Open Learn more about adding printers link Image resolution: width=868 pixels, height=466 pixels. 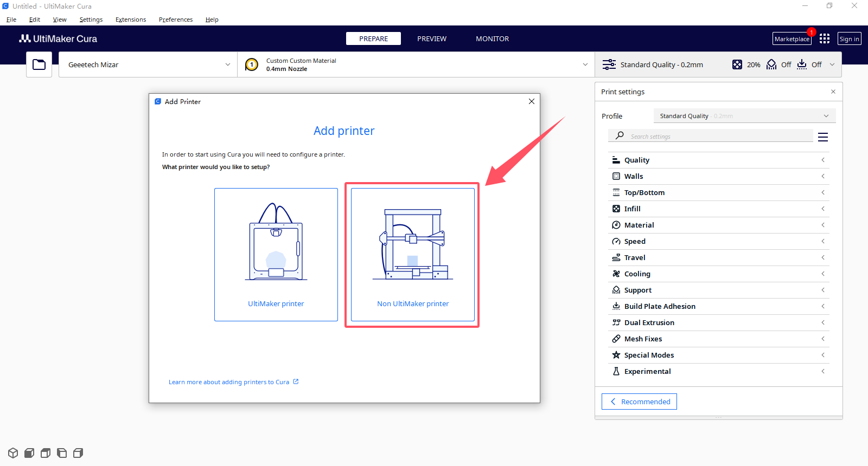[234, 382]
